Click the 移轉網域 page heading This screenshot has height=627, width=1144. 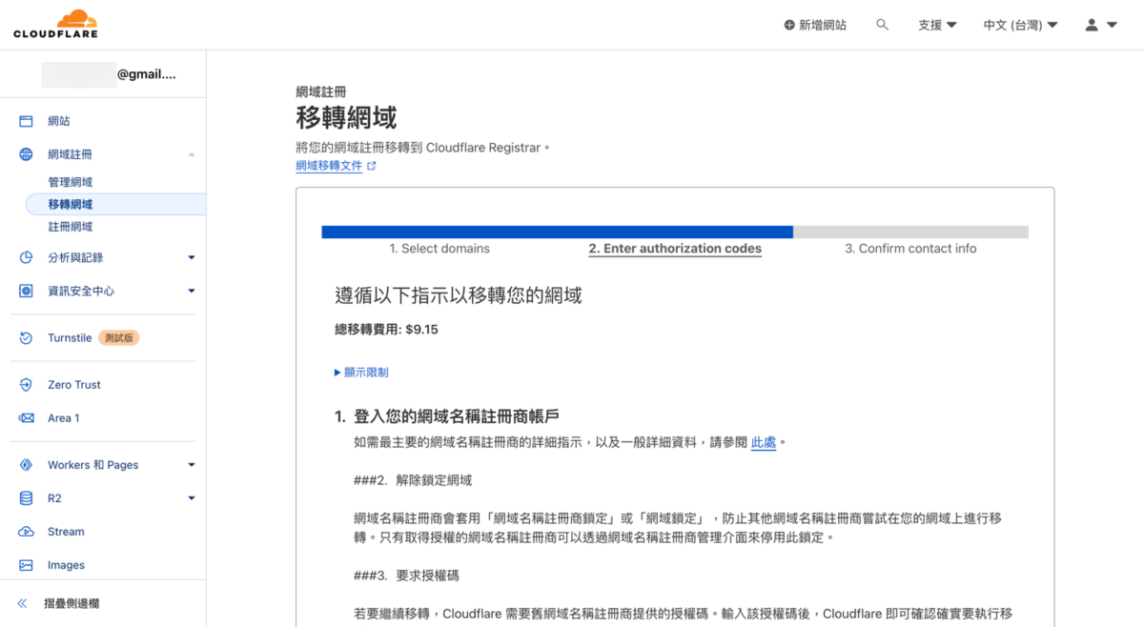point(346,118)
